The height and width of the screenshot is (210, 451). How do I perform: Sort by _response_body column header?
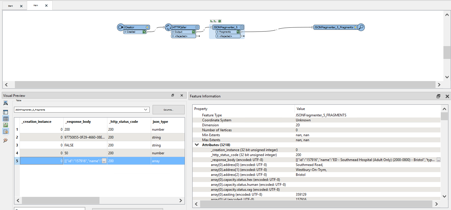coord(85,122)
